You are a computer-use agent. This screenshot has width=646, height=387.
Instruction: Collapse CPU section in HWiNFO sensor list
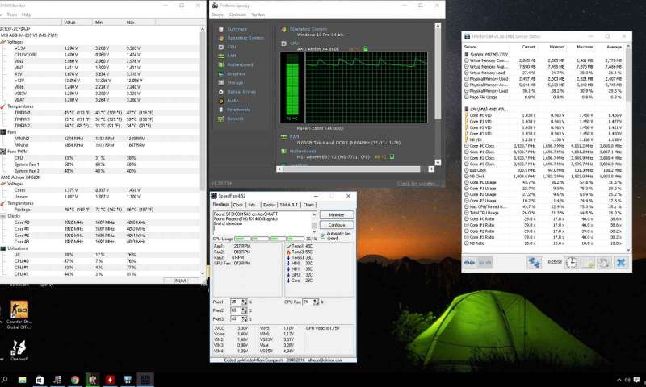pyautogui.click(x=466, y=109)
